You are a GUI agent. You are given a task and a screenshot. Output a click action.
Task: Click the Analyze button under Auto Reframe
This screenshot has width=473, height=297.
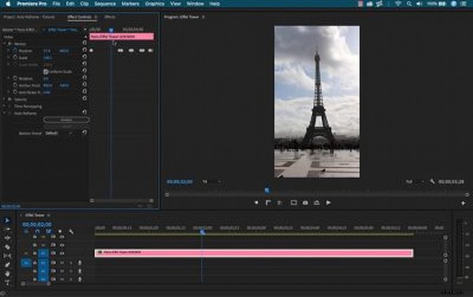(66, 120)
